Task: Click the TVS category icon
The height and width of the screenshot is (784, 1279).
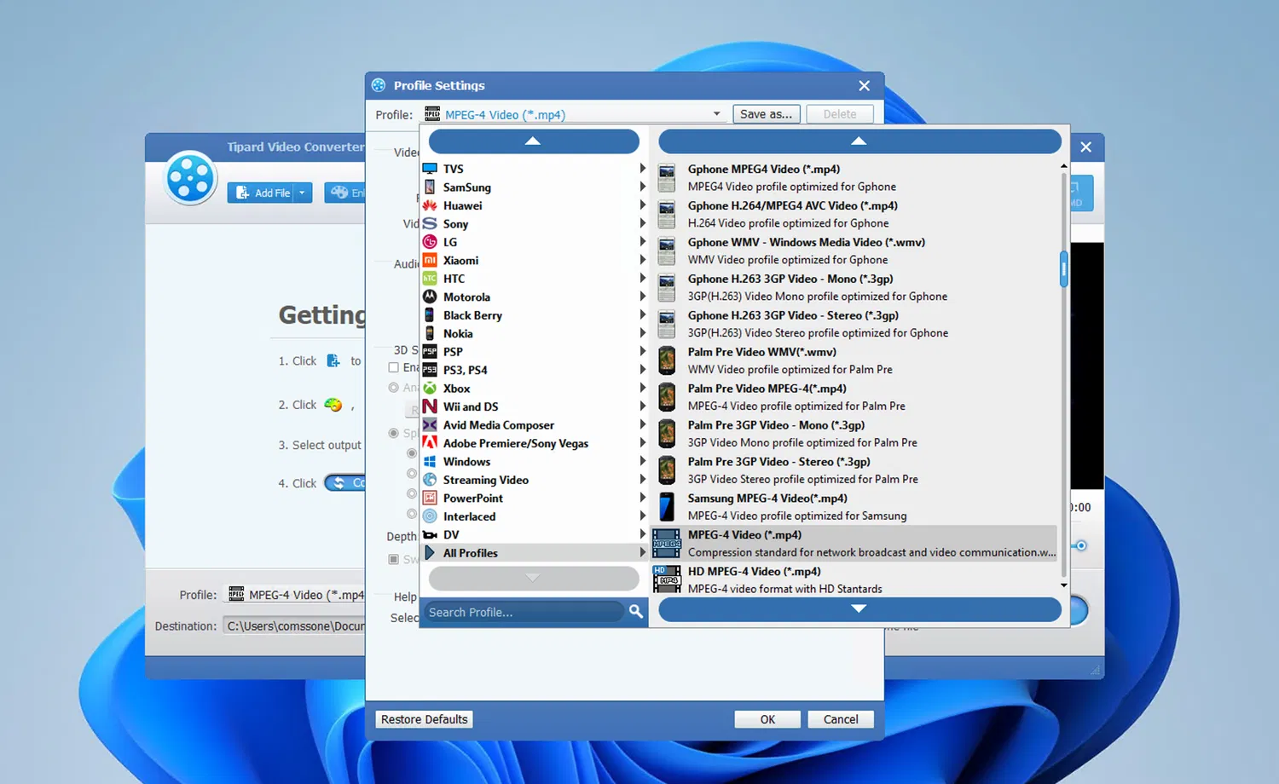Action: tap(430, 169)
